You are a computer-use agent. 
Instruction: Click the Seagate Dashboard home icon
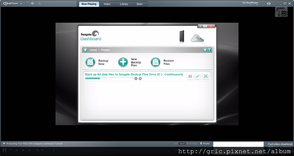pos(86,50)
